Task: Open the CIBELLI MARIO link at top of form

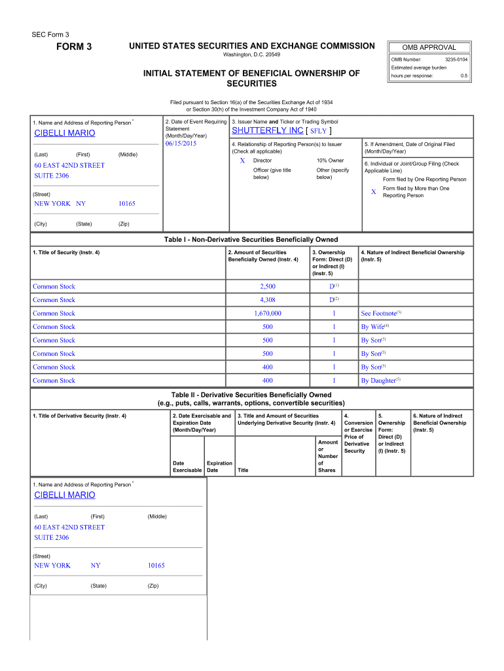Action: click(65, 133)
